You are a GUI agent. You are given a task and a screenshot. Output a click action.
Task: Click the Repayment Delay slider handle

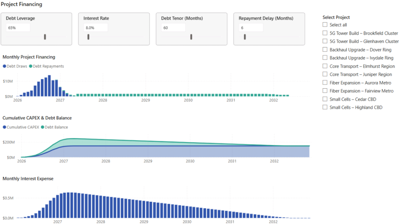point(245,37)
